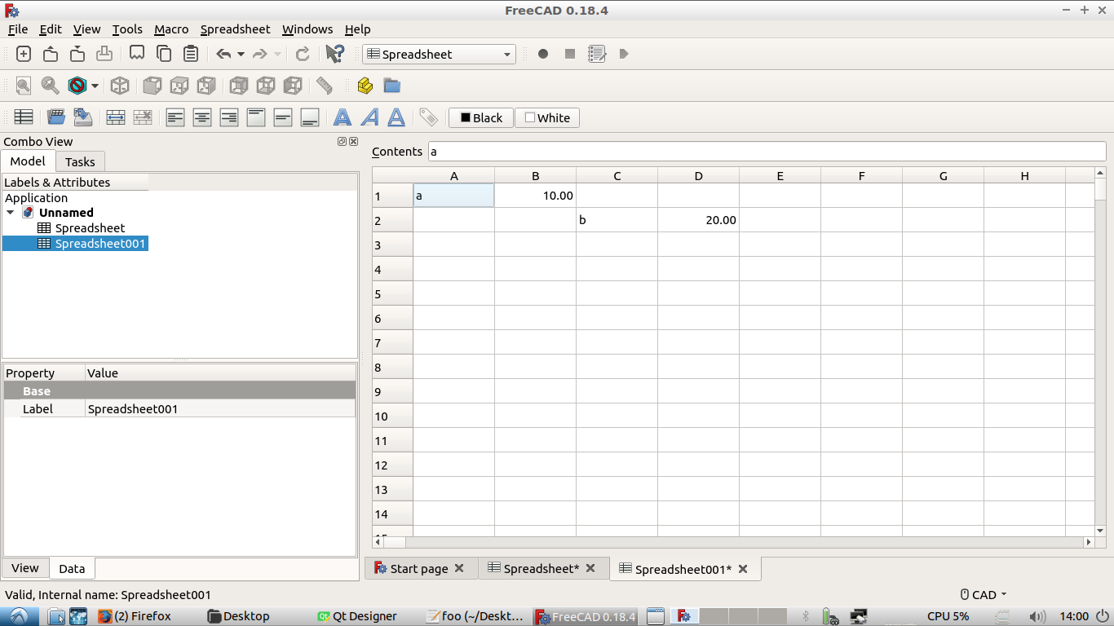Open the draw style dropdown arrow
This screenshot has height=626, width=1114.
coord(95,86)
